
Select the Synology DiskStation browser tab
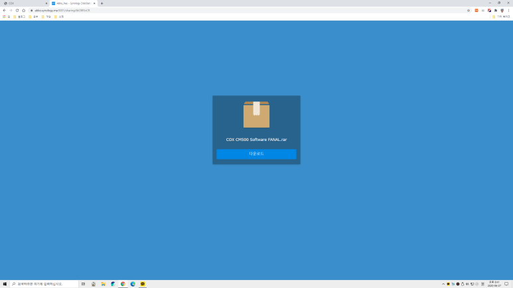pyautogui.click(x=72, y=3)
